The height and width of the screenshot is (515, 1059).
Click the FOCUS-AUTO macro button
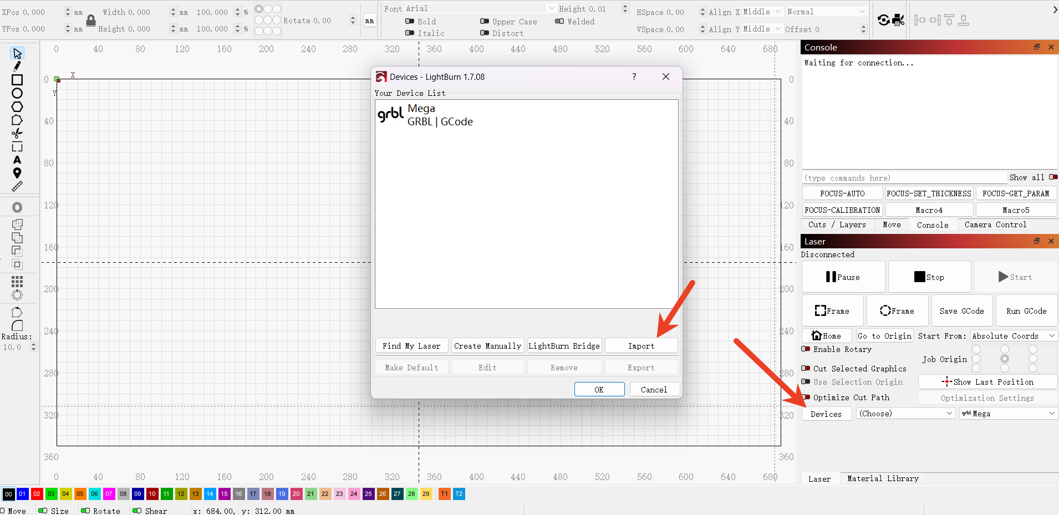click(x=842, y=193)
